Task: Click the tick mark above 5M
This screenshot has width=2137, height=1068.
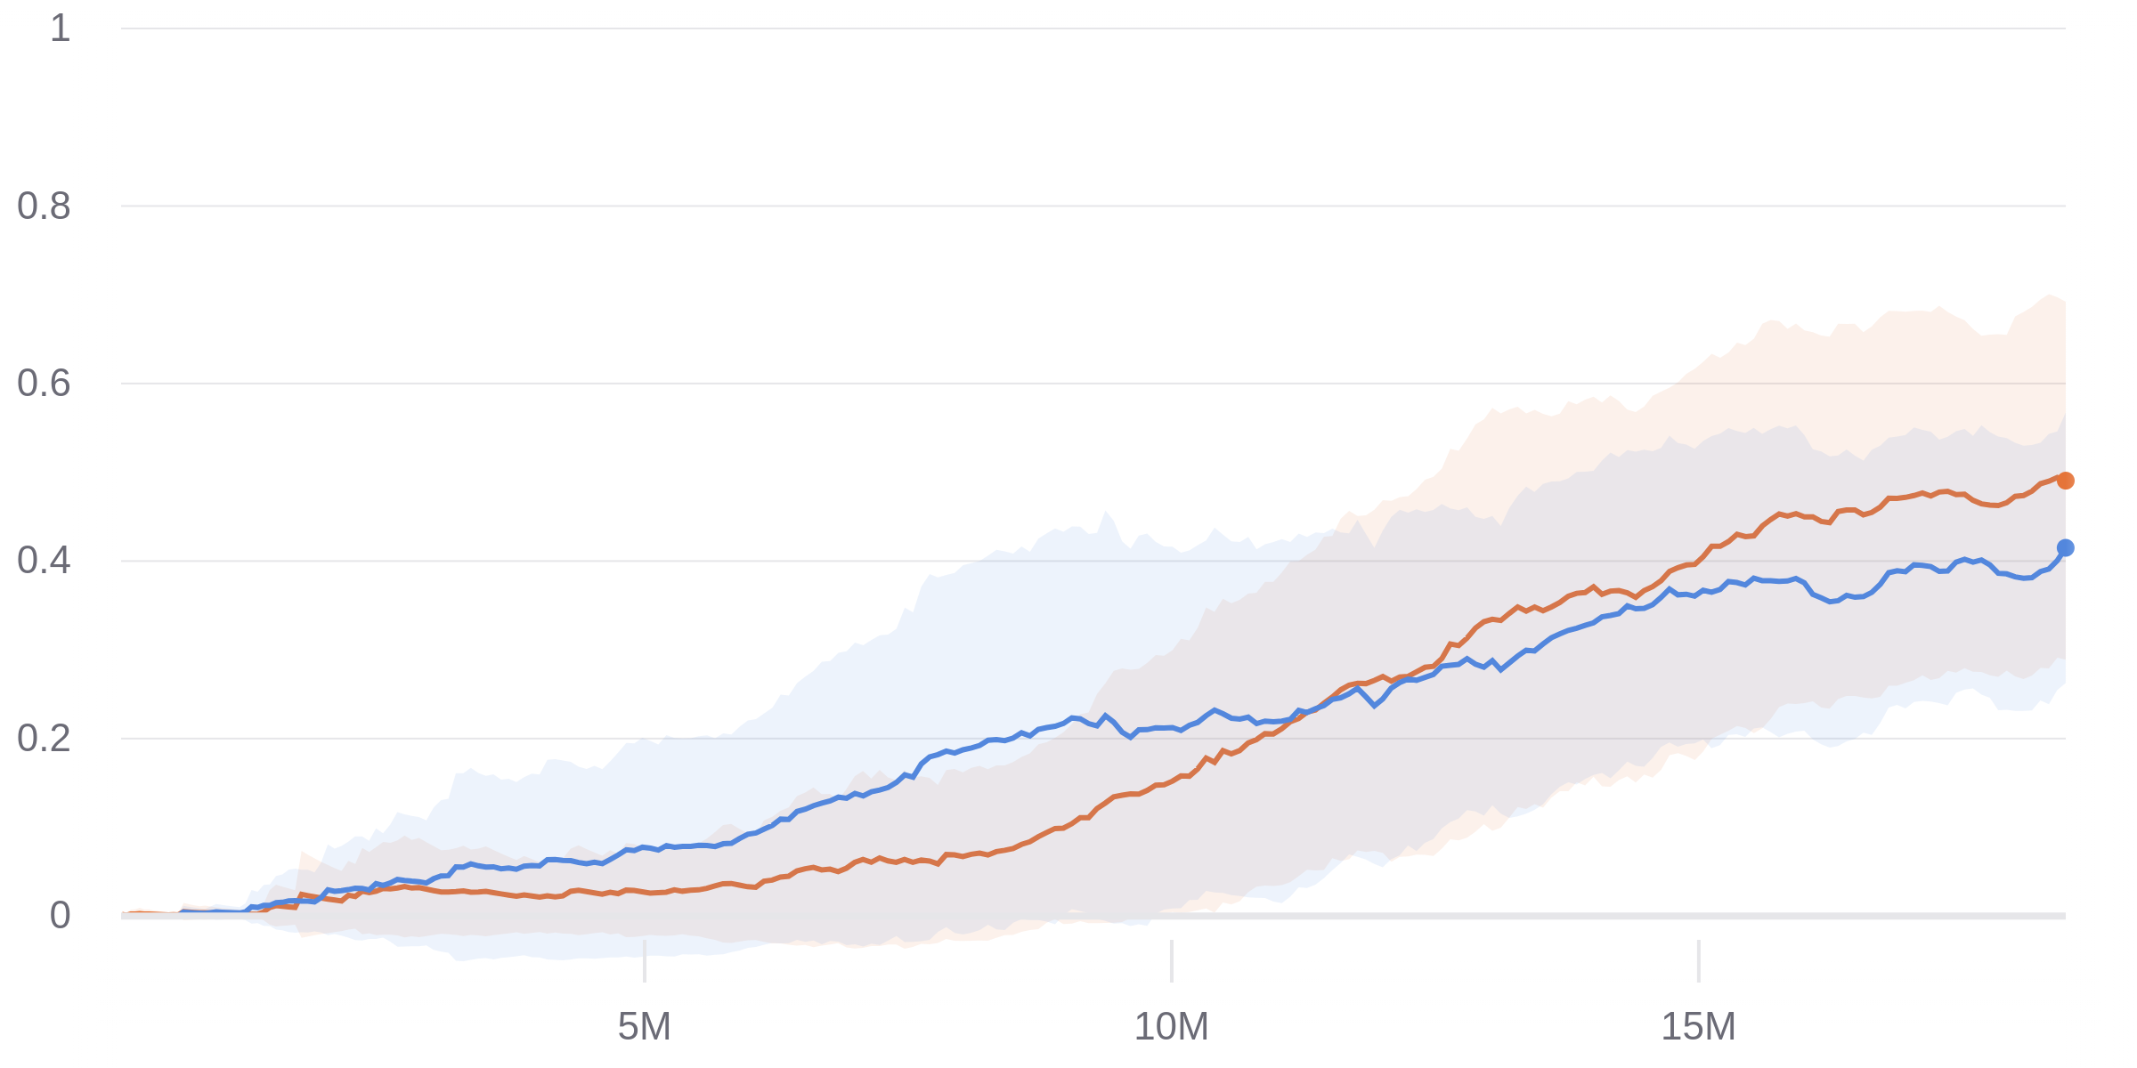Action: click(x=645, y=961)
